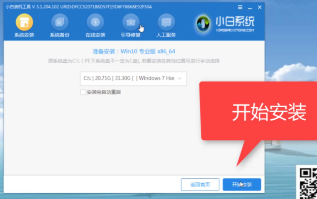This screenshot has height=199, width=317.
Task: Open the 系统备份 system backup icon
Action: pos(60,23)
